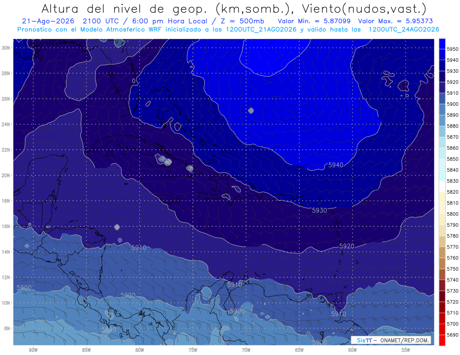The image size is (460, 355).
Task: Click the 55W longitude axis label
Action: pyautogui.click(x=406, y=350)
